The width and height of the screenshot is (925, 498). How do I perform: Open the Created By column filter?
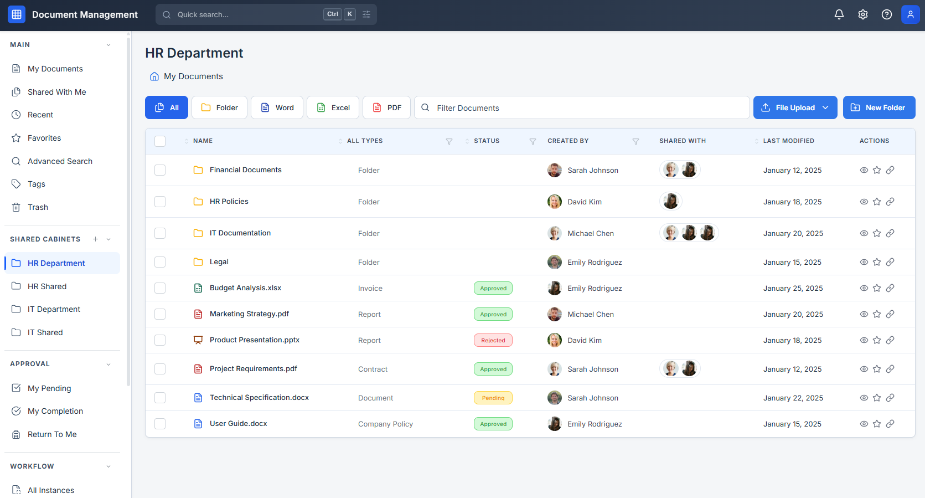click(x=635, y=141)
